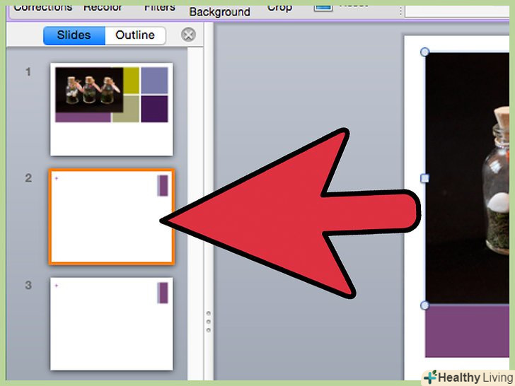Open the Recolor option in toolbar

(103, 8)
